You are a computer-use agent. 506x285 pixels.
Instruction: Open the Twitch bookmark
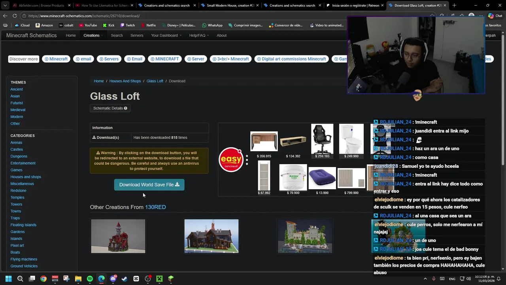point(127,25)
